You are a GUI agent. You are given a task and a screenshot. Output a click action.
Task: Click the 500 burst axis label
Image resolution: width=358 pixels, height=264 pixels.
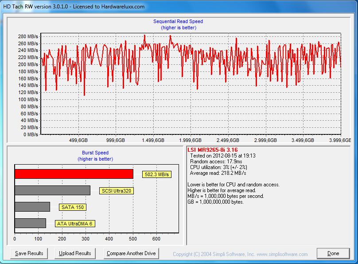click(133, 239)
